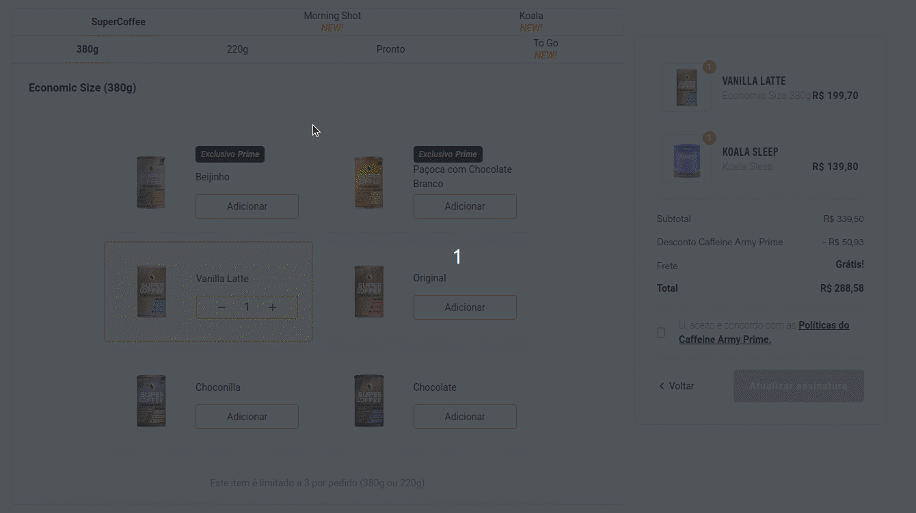The image size is (916, 513).
Task: Click the Choconilla can image
Action: pos(151,400)
